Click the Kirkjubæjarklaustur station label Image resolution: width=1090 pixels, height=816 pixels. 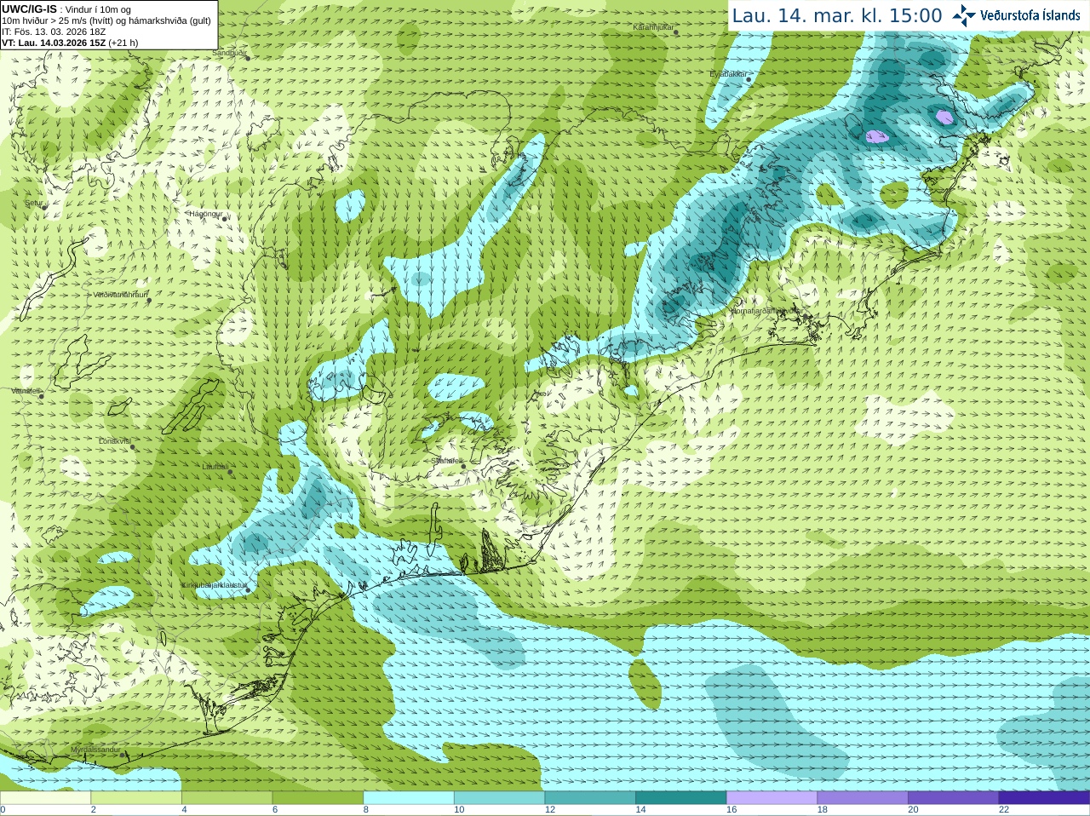[215, 585]
